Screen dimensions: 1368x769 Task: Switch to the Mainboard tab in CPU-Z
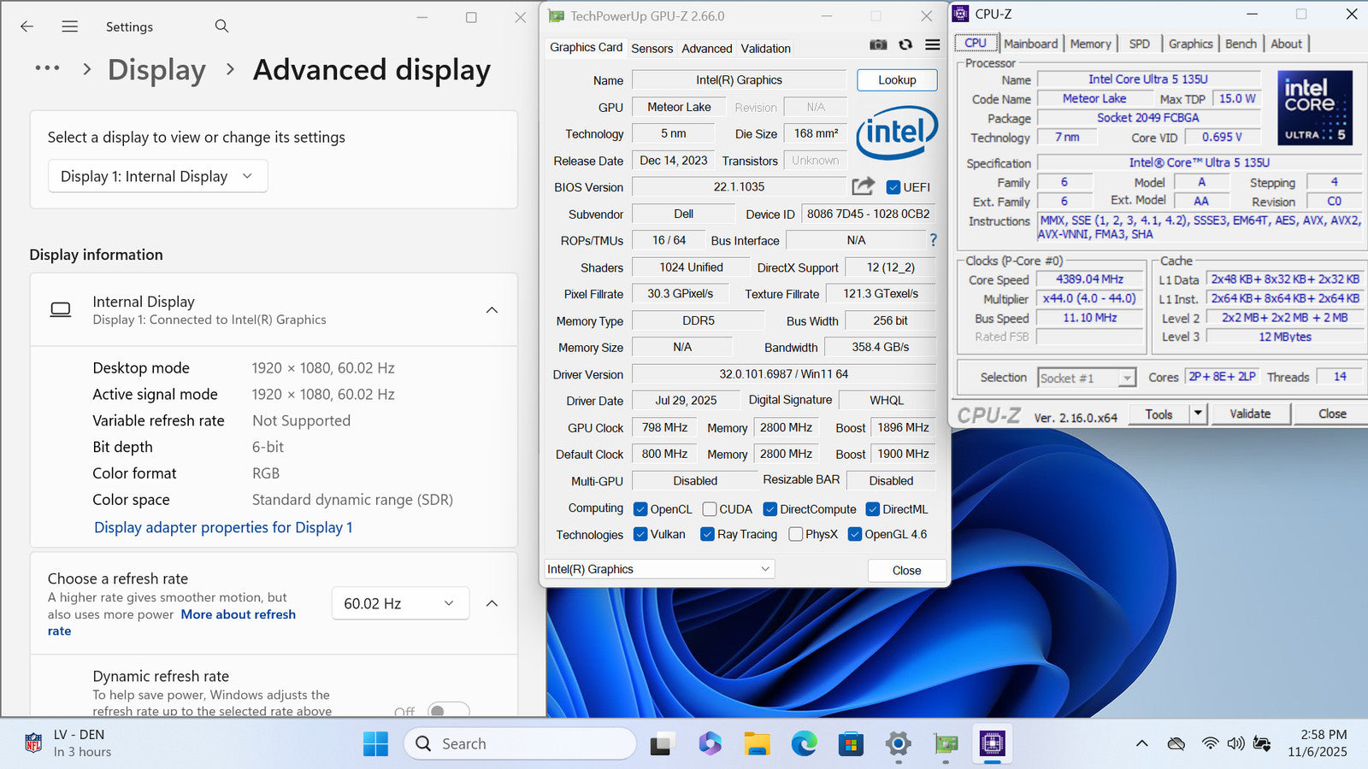point(1030,44)
